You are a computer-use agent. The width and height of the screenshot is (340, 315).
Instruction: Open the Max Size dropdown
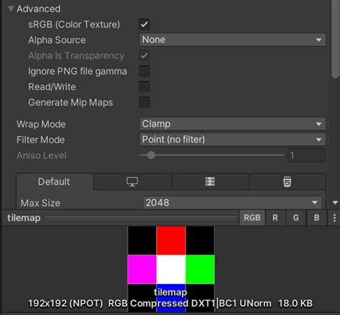click(x=232, y=203)
